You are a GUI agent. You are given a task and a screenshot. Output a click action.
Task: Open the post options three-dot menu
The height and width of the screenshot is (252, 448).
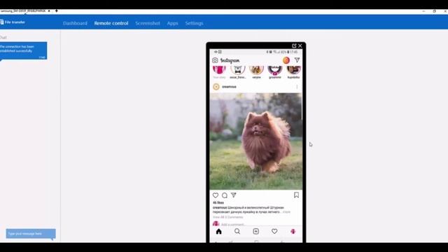click(297, 87)
